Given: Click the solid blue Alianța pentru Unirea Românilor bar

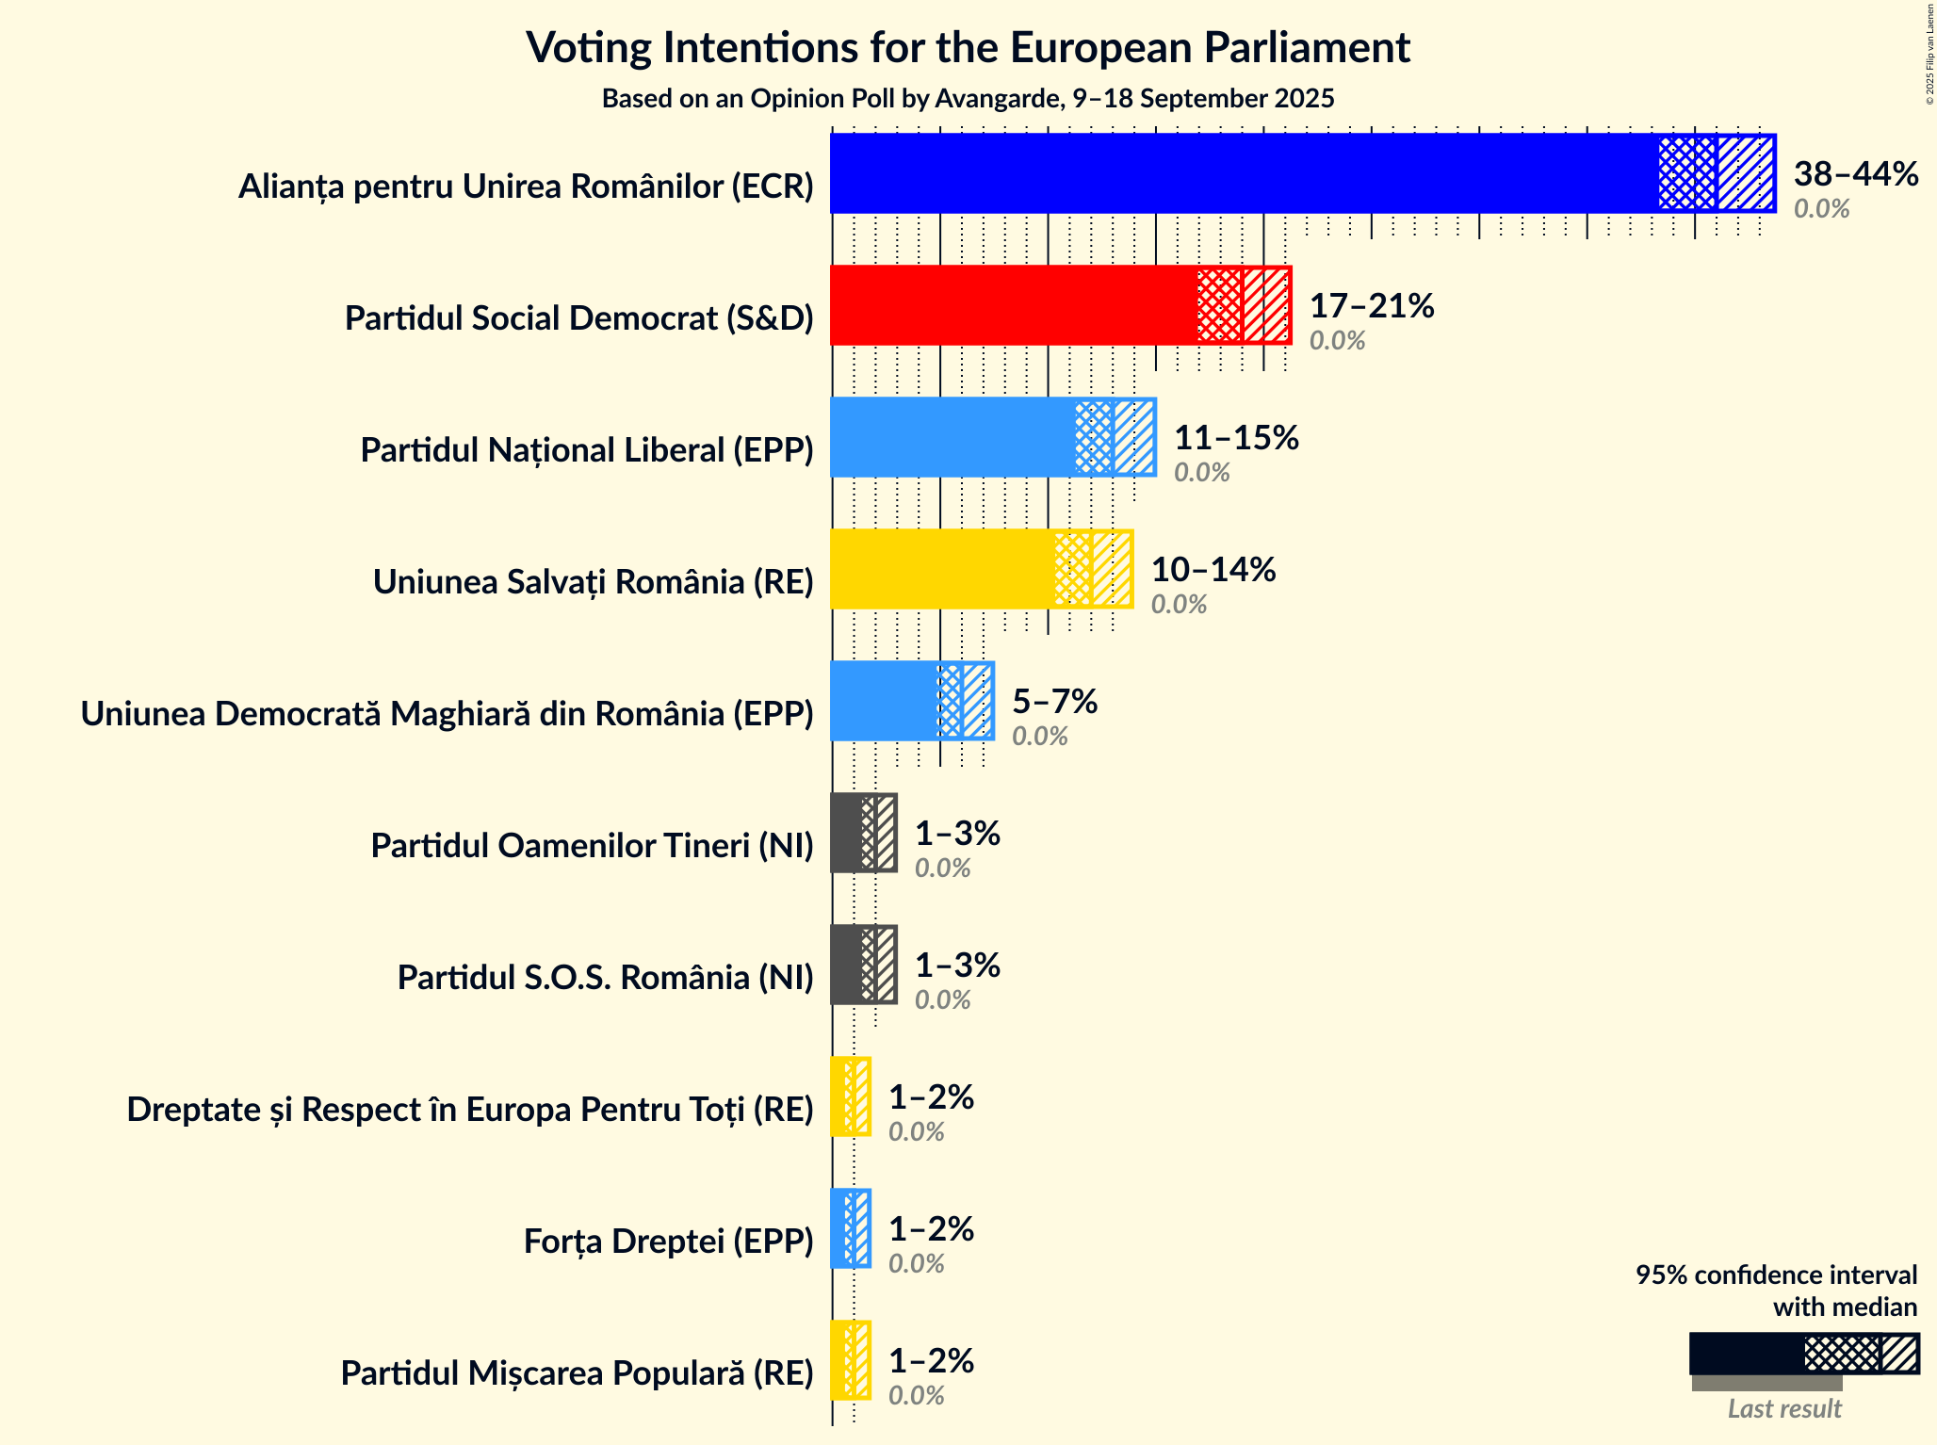Looking at the screenshot, I should point(1244,173).
